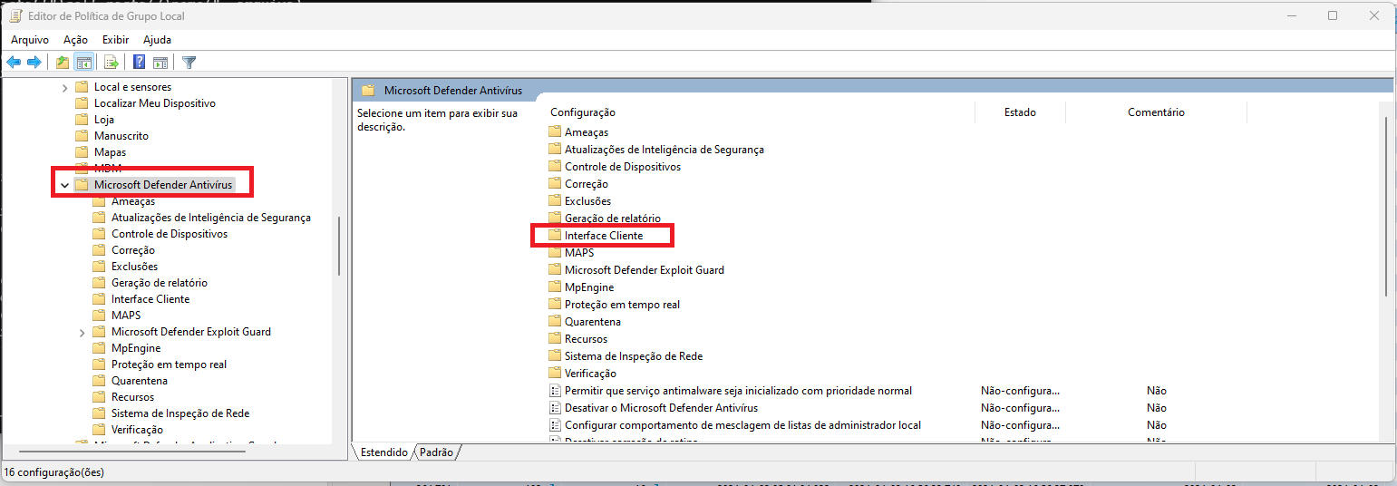
Task: Sort by the Estado column header
Action: [x=1020, y=112]
